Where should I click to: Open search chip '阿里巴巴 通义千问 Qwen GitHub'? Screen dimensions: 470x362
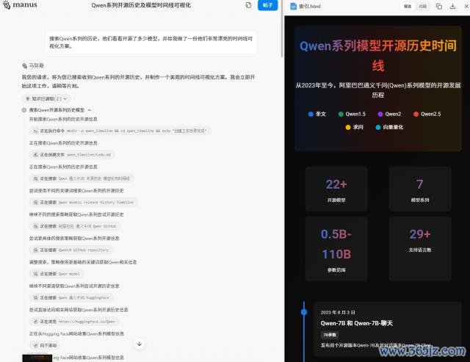(75, 226)
